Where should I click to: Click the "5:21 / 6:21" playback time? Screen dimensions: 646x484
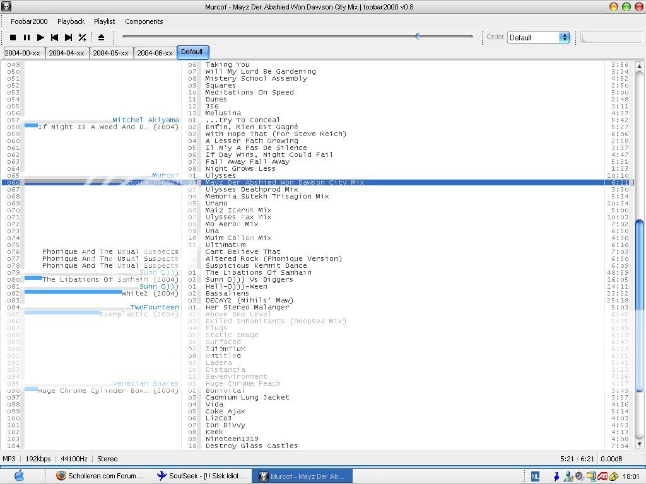point(577,459)
